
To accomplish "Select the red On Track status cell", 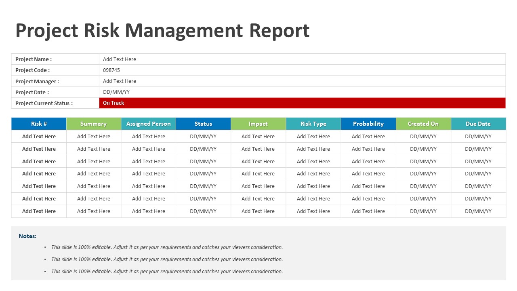I will 302,103.
